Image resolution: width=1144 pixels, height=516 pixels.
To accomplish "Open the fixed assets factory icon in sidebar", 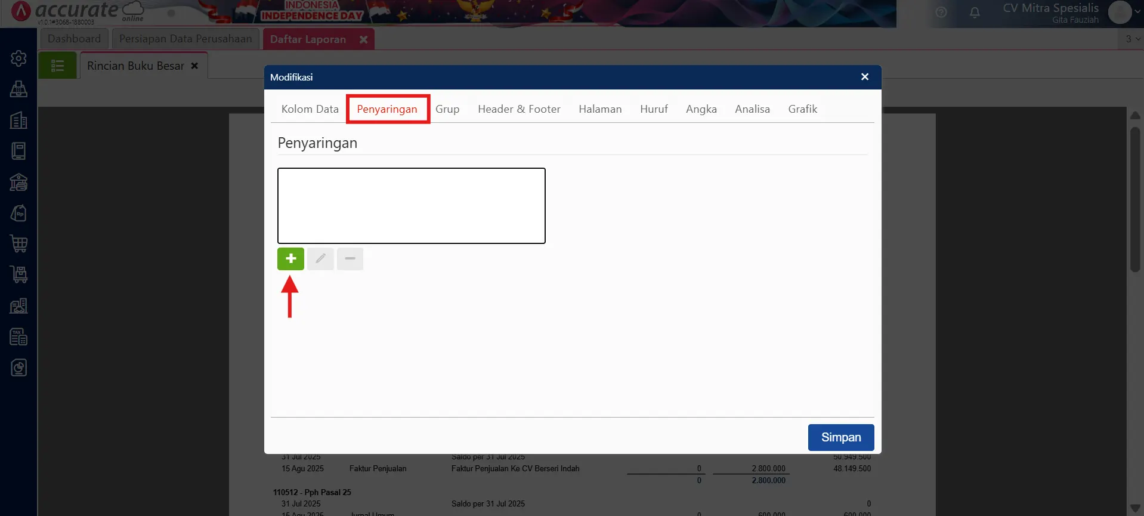I will tap(18, 306).
